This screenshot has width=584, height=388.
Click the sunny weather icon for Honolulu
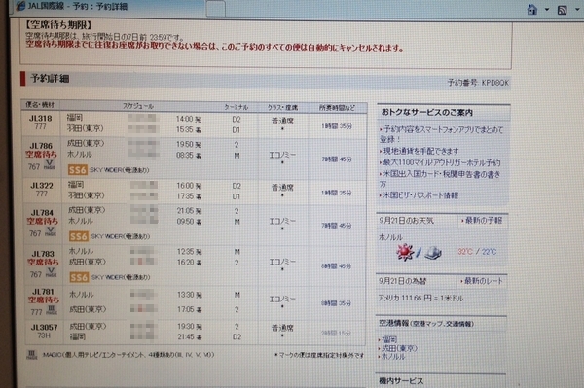pyautogui.click(x=405, y=253)
